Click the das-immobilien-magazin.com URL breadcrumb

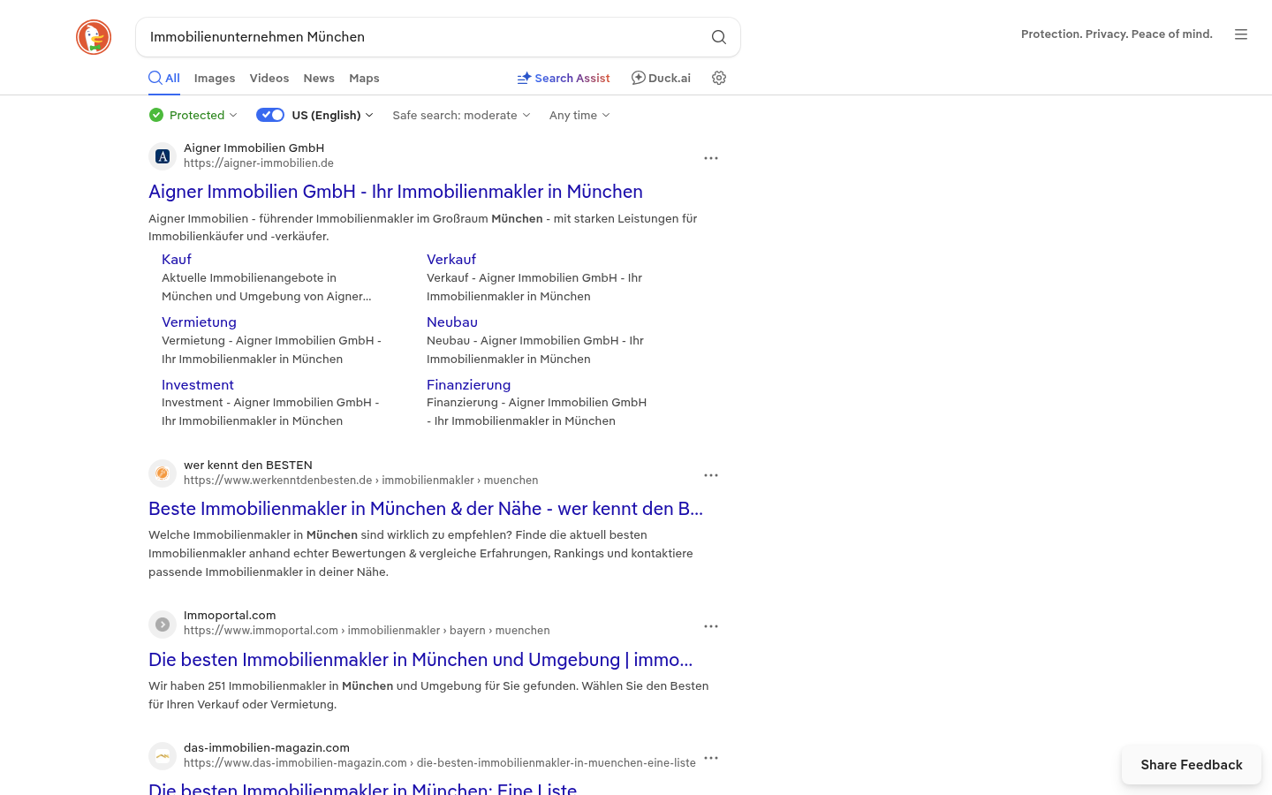click(x=440, y=762)
